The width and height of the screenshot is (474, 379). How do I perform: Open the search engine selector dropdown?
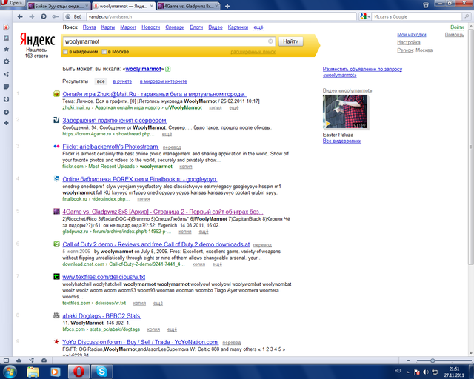(365, 16)
